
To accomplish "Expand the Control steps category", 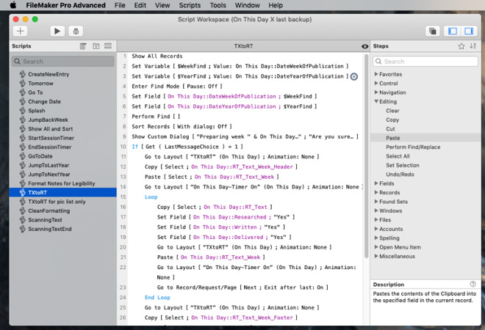I will click(376, 84).
